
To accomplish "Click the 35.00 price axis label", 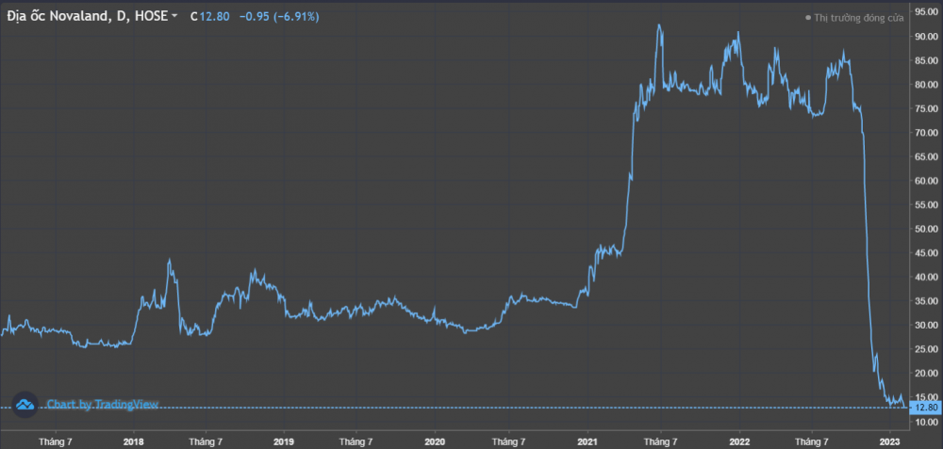I will tap(926, 300).
